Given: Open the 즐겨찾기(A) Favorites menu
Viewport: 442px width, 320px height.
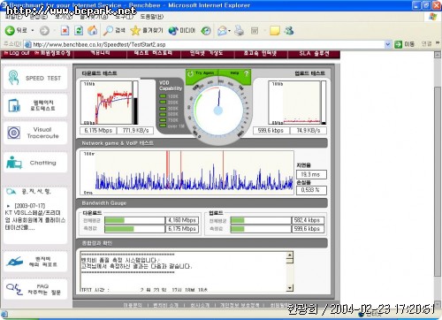Looking at the screenshot, I should click(94, 17).
